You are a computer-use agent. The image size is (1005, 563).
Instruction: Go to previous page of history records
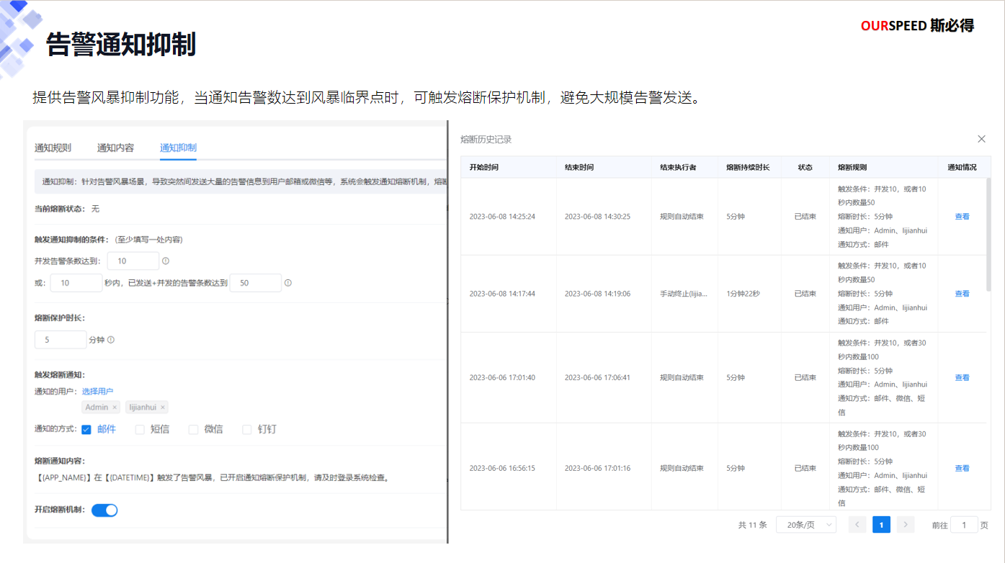pos(857,525)
